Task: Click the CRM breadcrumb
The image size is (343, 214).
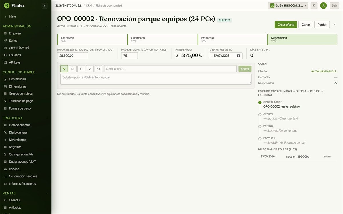Action: click(89, 5)
